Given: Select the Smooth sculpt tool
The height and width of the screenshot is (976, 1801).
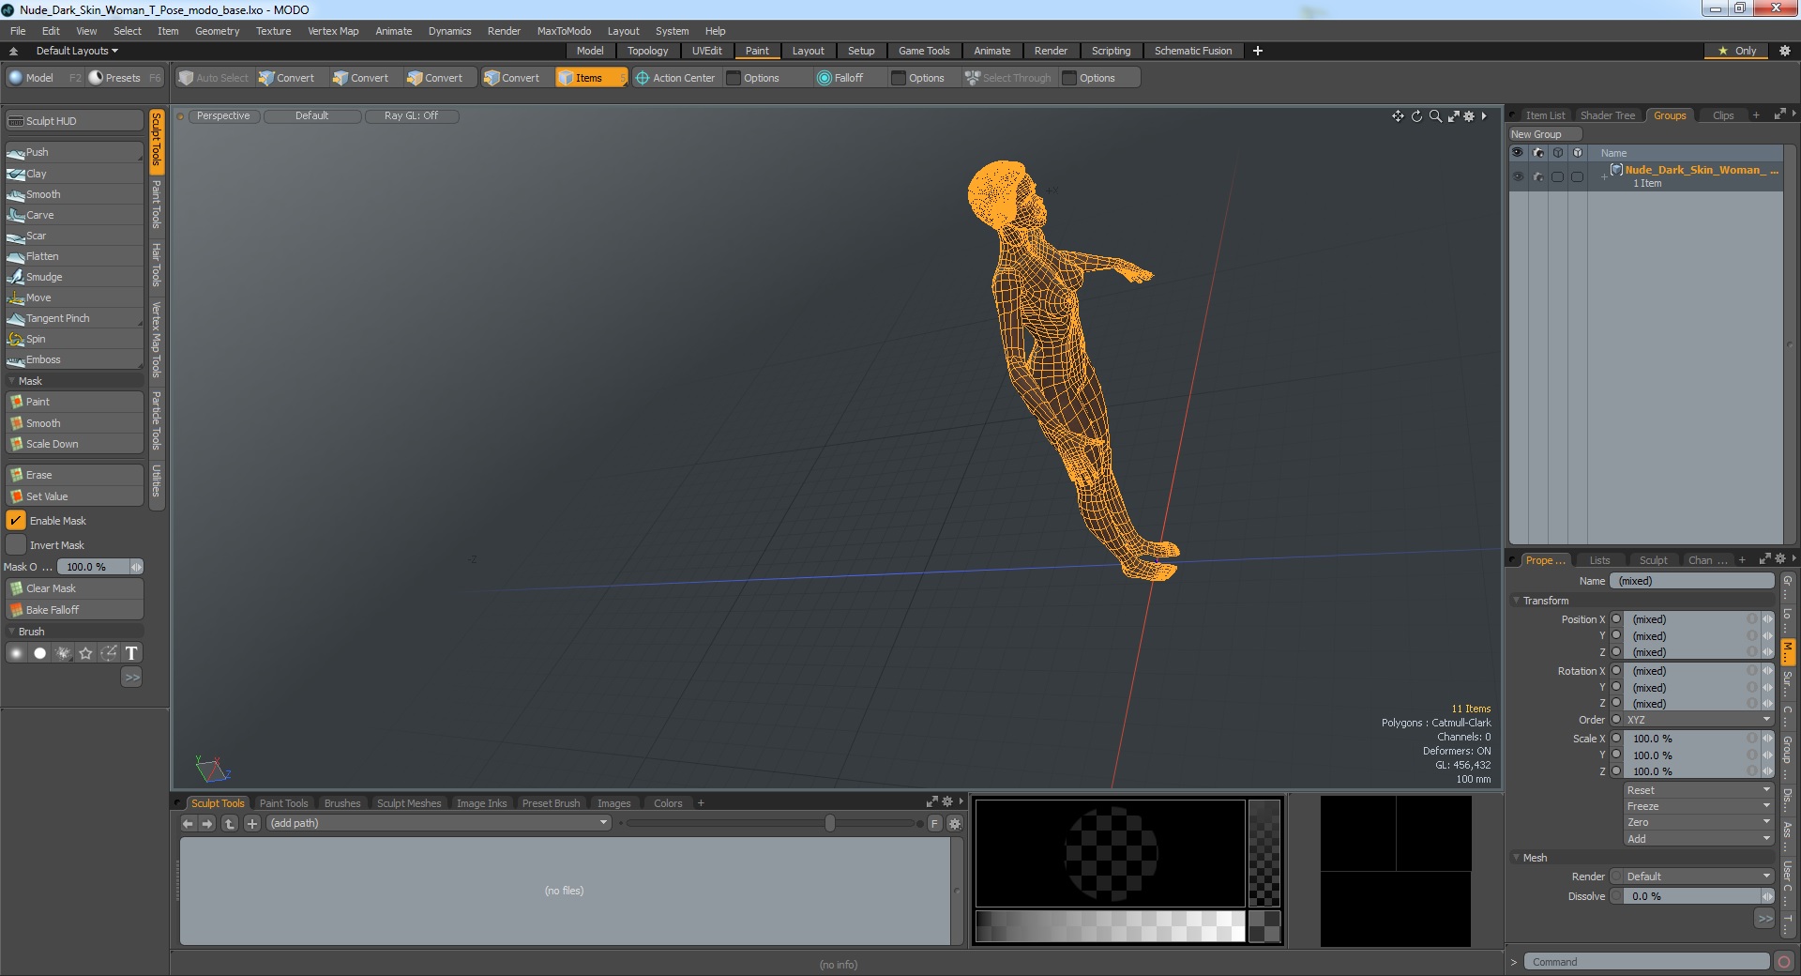Looking at the screenshot, I should (74, 194).
